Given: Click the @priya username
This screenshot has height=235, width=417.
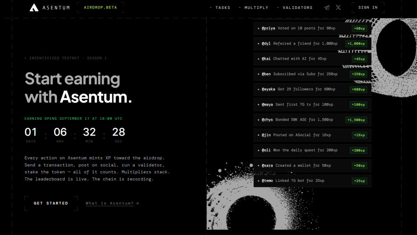Looking at the screenshot, I should click(x=268, y=28).
